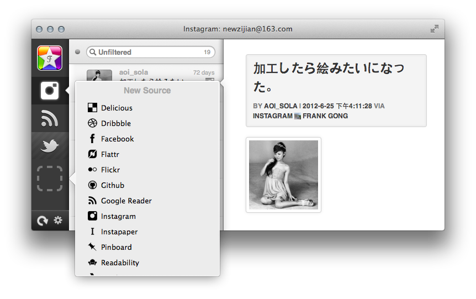Click the Github octocat icon
476x299 pixels.
[x=92, y=185]
